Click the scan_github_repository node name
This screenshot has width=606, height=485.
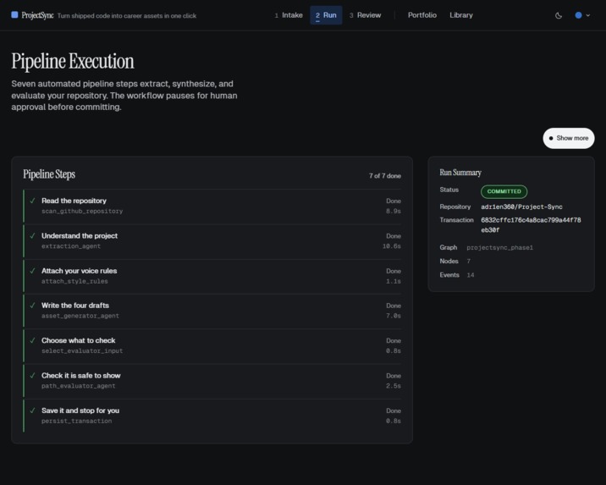(82, 211)
